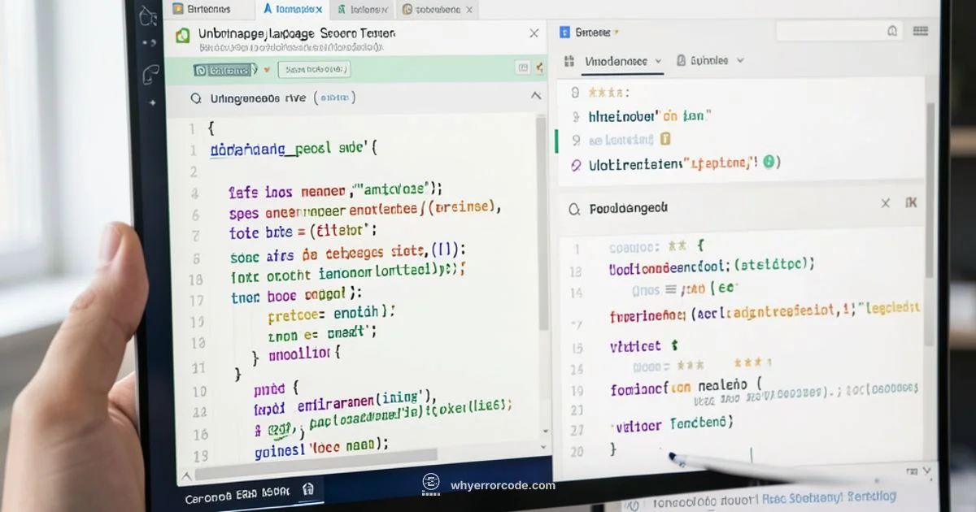Click the grid menu icon at top right

(921, 32)
